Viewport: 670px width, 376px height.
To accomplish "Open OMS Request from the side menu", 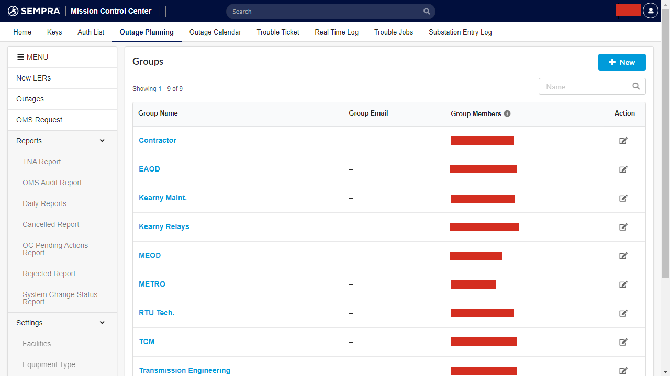I will [x=39, y=120].
